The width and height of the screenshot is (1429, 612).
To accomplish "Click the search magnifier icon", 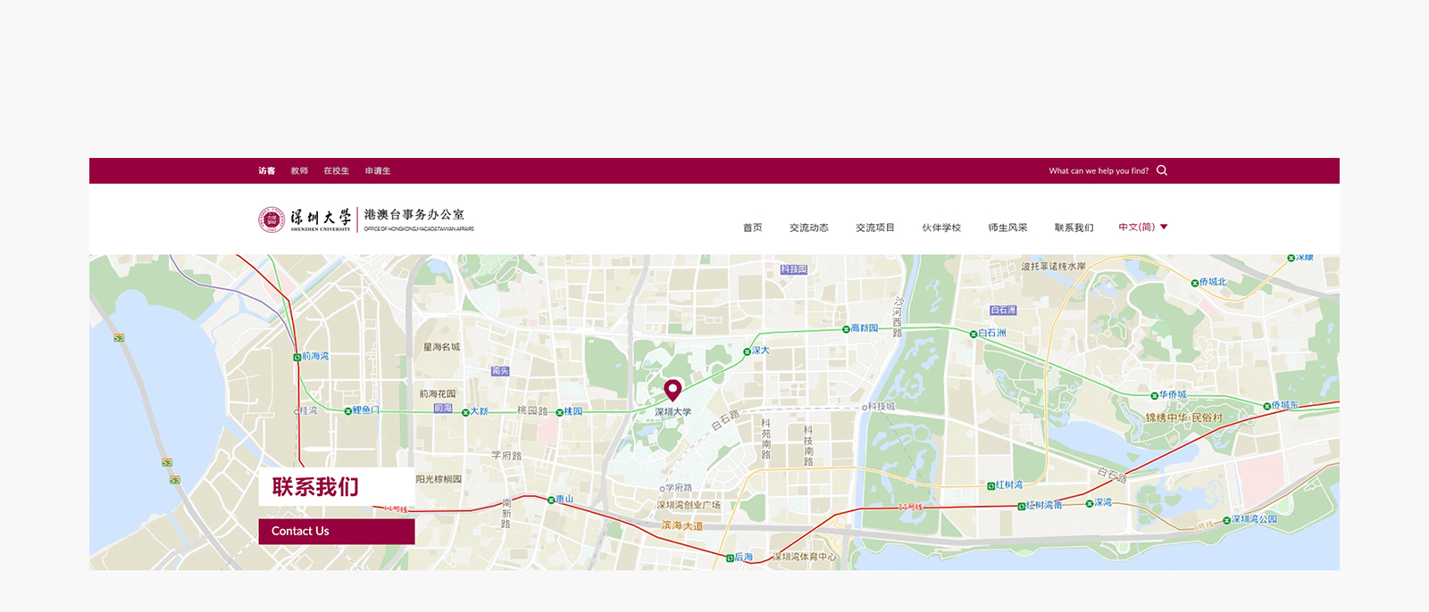I will (x=1162, y=170).
